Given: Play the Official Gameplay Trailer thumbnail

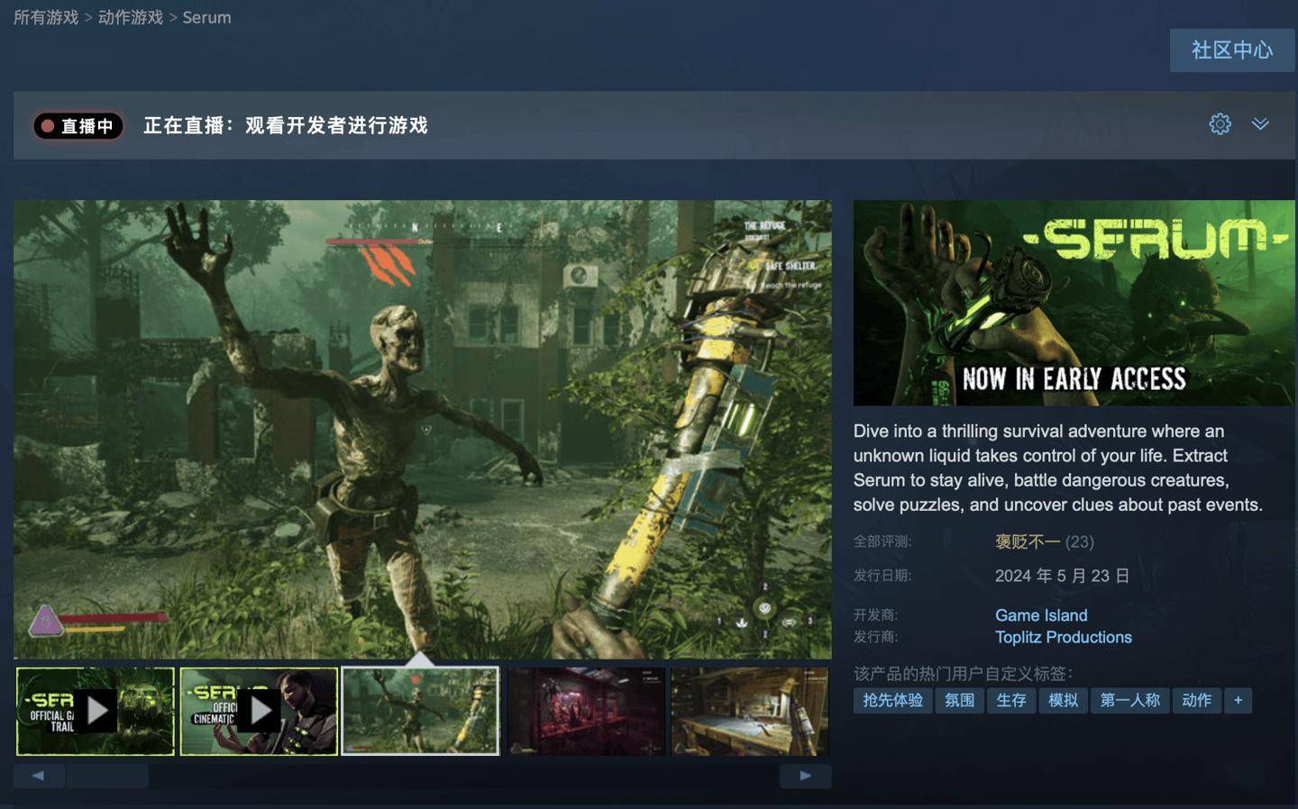Looking at the screenshot, I should coord(96,712).
